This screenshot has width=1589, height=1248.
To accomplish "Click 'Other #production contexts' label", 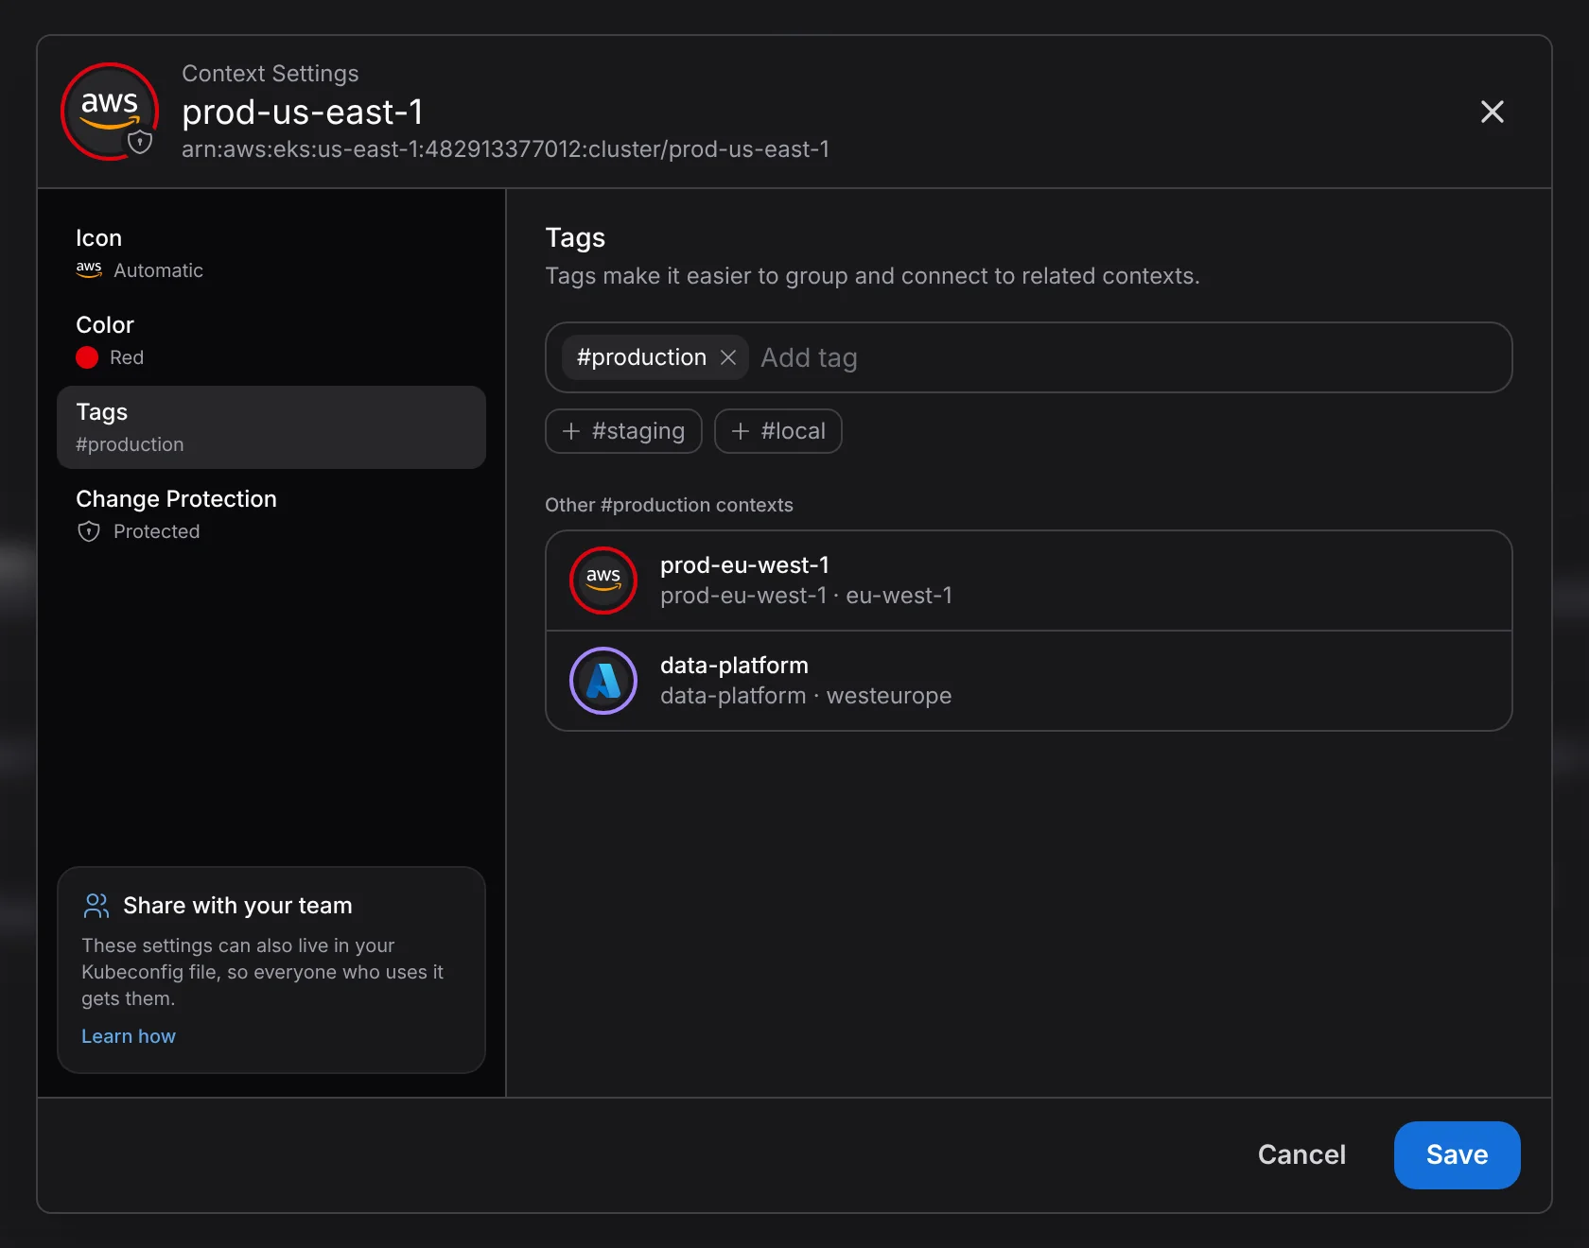I will pyautogui.click(x=669, y=505).
